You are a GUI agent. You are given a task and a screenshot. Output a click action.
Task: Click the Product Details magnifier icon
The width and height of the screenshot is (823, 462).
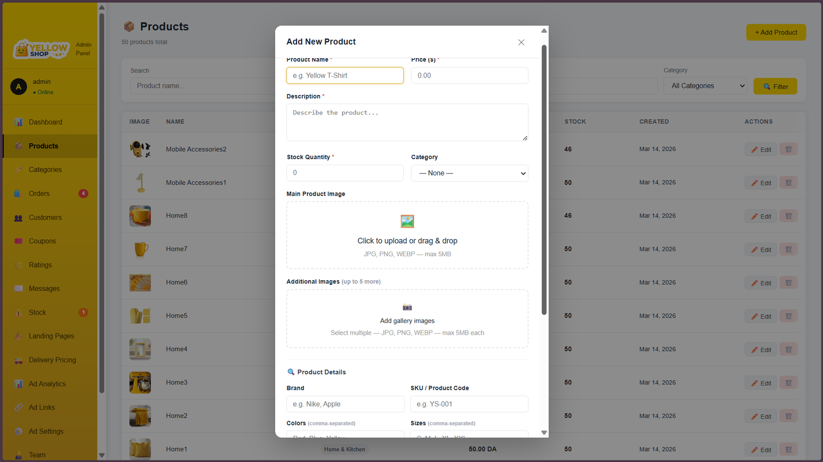click(291, 372)
